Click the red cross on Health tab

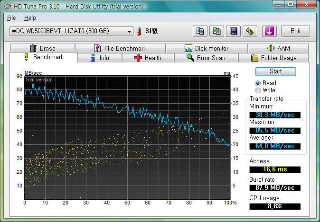[138, 58]
